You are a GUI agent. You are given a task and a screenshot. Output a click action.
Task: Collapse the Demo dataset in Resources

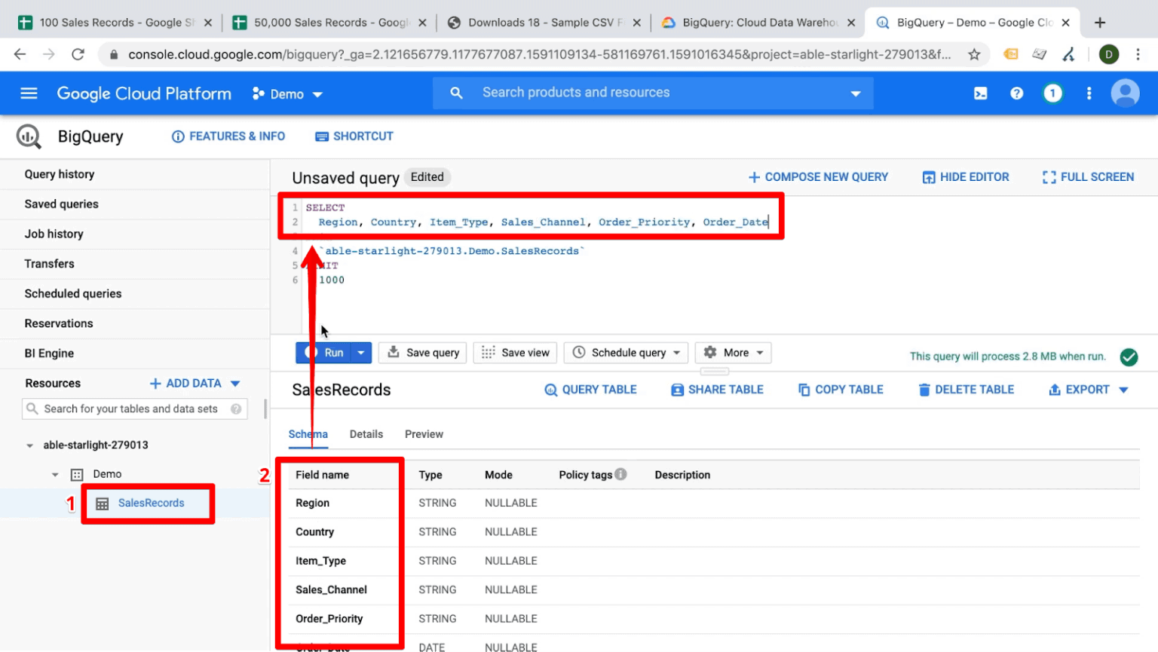click(54, 474)
